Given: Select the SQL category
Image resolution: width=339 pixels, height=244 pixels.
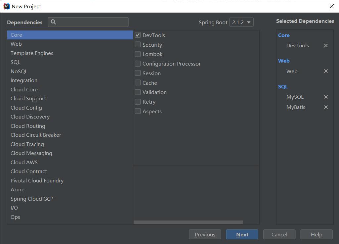Looking at the screenshot, I should click(x=15, y=62).
